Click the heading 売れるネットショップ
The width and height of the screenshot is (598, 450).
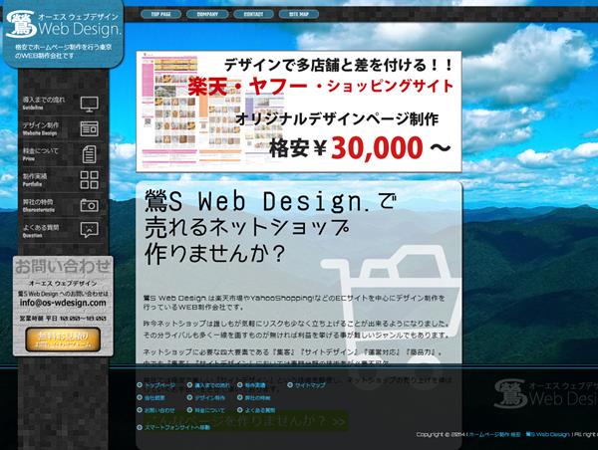pyautogui.click(x=247, y=227)
